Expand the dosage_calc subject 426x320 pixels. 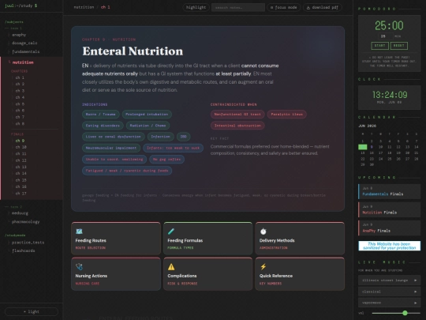click(24, 43)
